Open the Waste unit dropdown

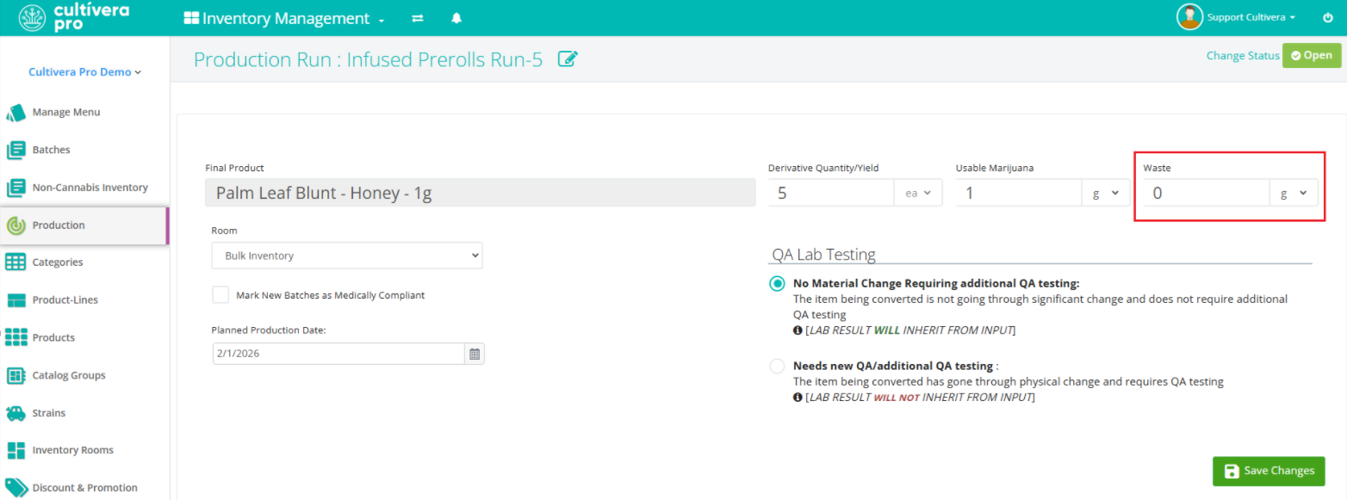click(1294, 193)
